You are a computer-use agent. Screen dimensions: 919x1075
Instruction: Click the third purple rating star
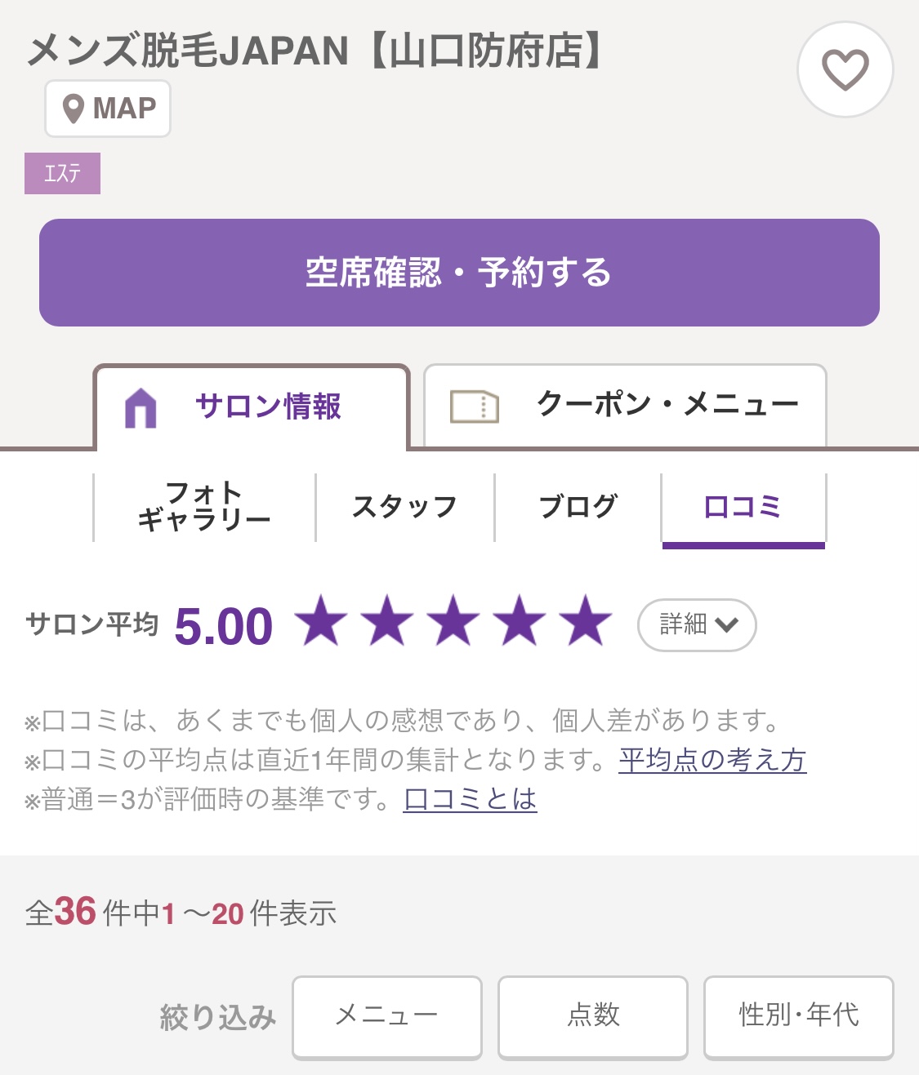453,622
